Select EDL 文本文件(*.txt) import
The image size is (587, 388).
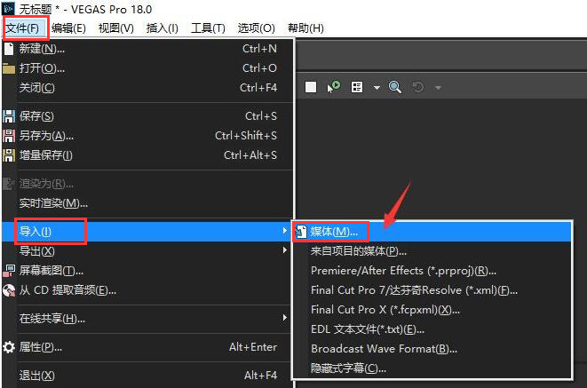coord(432,329)
